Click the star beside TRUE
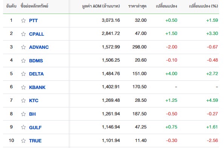The width and height of the screenshot is (224, 148). coord(23,141)
